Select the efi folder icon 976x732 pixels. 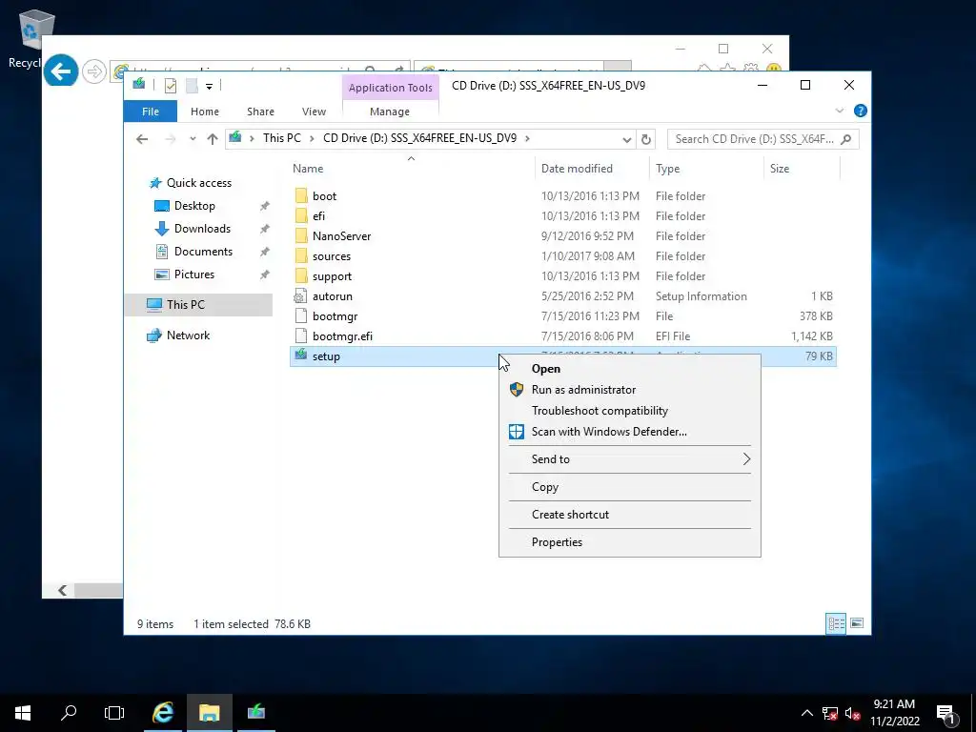pyautogui.click(x=301, y=216)
